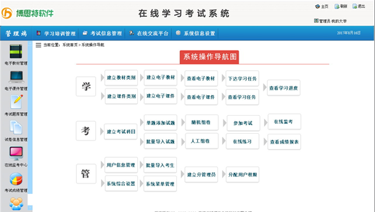Image resolution: width=375 pixels, height=212 pixels.
Task: Open 系统信息设置 menu
Action: [x=196, y=33]
